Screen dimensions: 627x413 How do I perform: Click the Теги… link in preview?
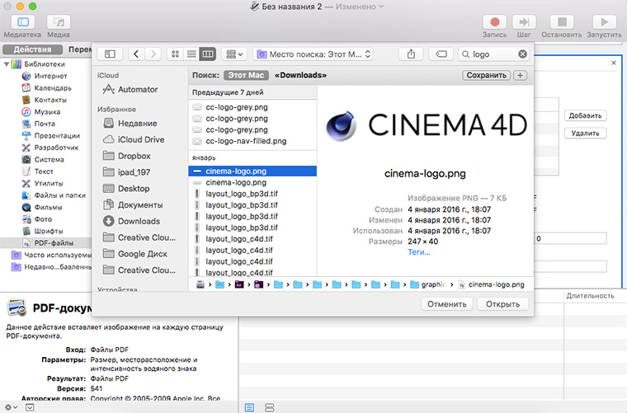(x=419, y=252)
